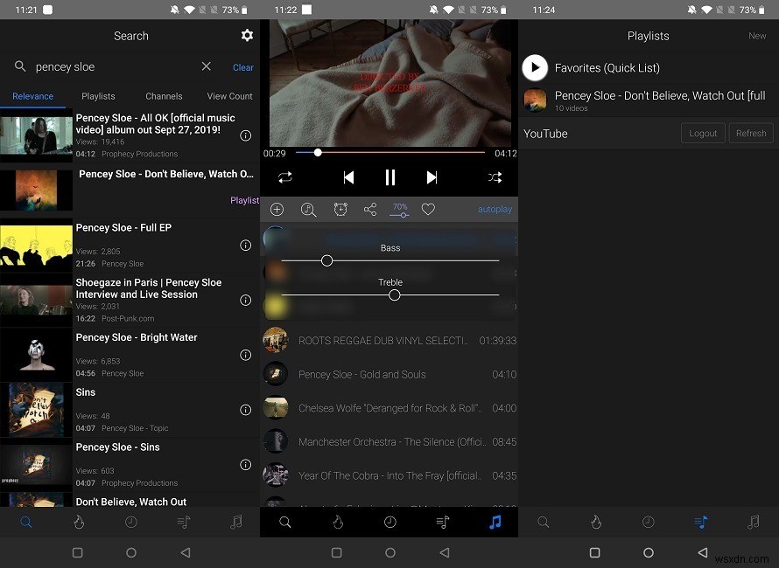The image size is (779, 568).
Task: Clear search text with the X icon
Action: pos(207,66)
